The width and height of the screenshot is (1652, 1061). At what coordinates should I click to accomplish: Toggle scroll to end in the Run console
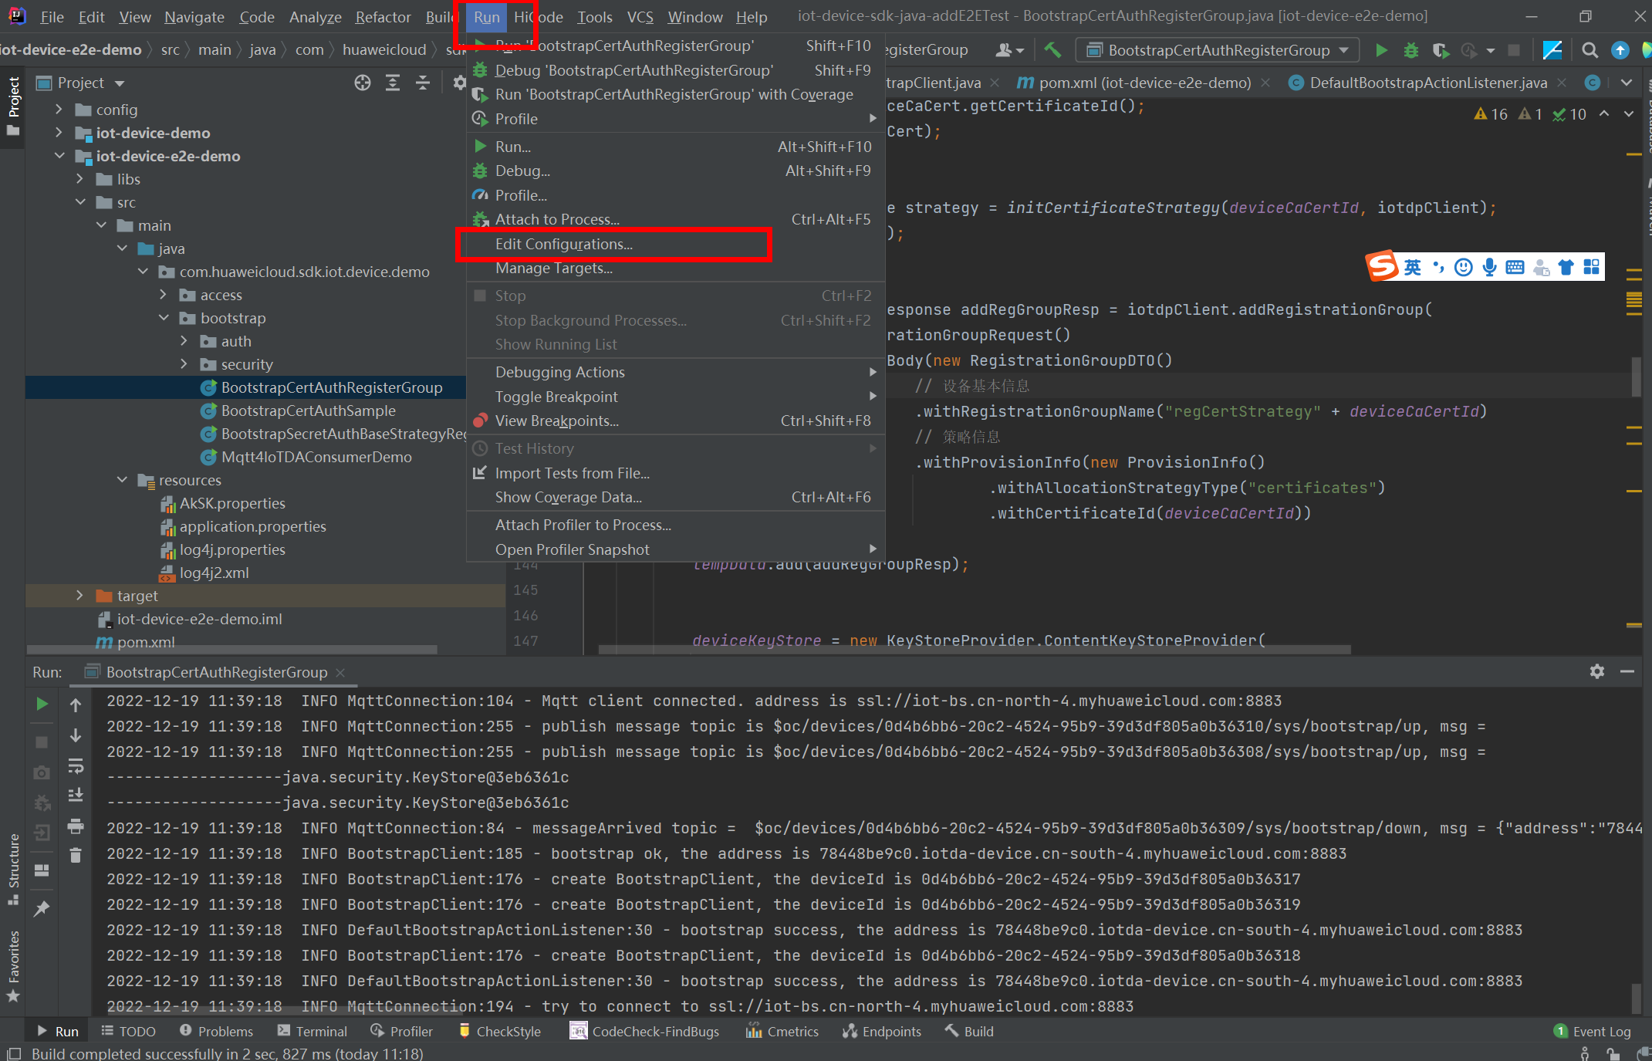tap(76, 795)
